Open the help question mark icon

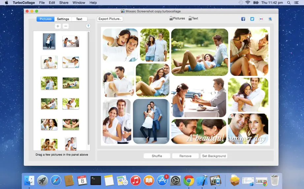tap(88, 26)
